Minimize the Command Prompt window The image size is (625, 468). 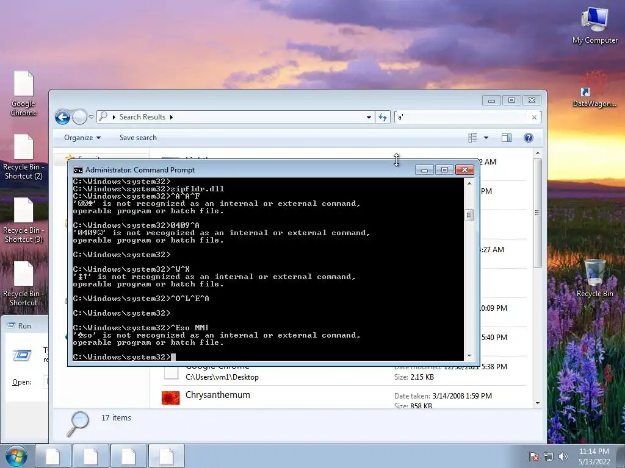point(424,170)
